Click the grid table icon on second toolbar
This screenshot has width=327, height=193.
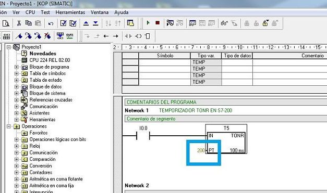coord(6,36)
